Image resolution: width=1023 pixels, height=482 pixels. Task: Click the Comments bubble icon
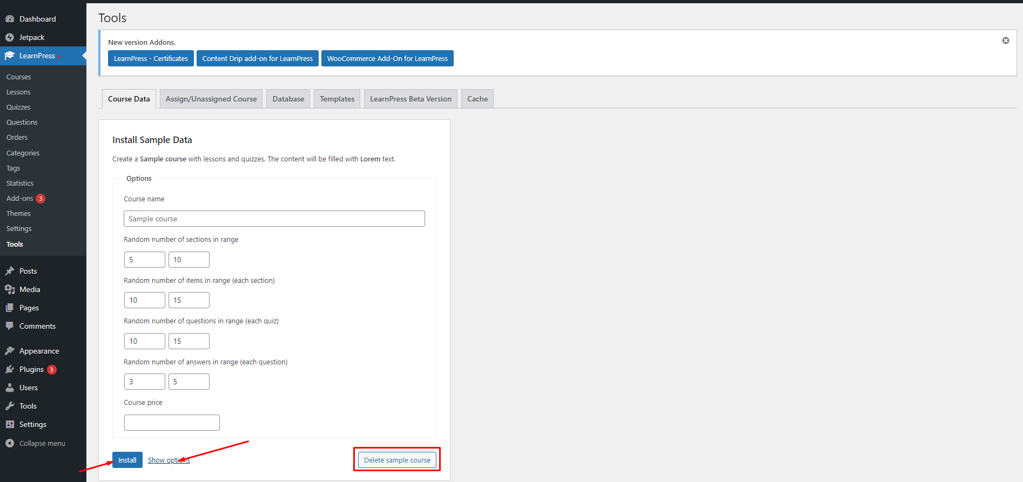pyautogui.click(x=10, y=326)
